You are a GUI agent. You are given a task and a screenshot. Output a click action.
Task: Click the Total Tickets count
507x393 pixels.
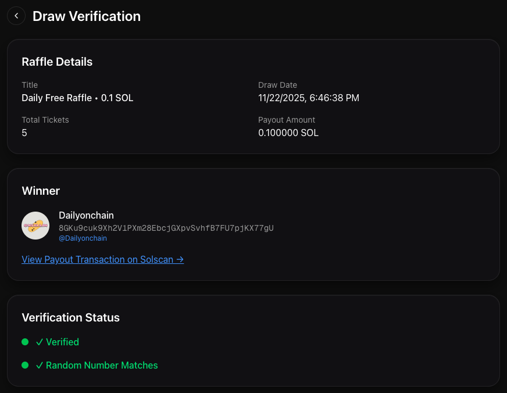24,133
